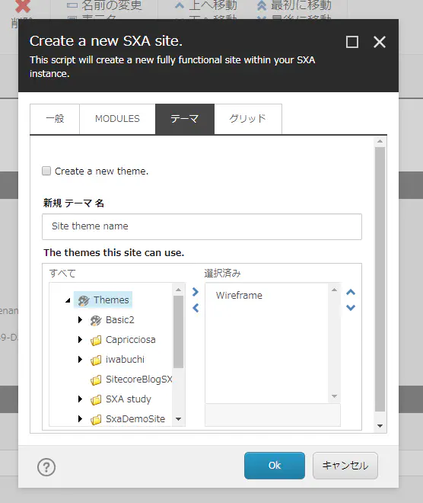Select the SxaDemoSite tree label

(x=135, y=419)
